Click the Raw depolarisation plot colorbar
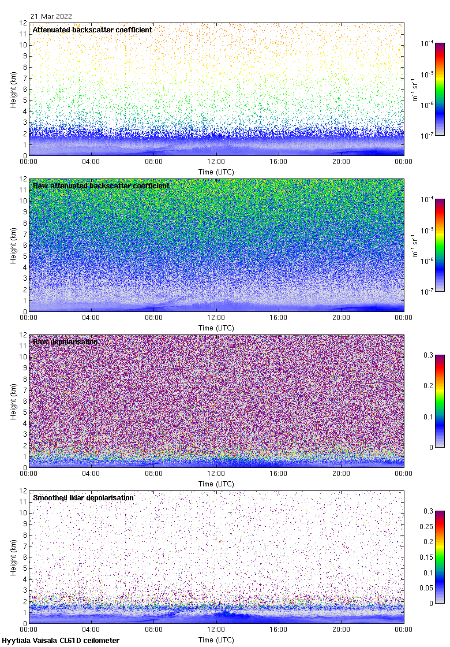Screen dimensions: 450x647 click(440, 401)
